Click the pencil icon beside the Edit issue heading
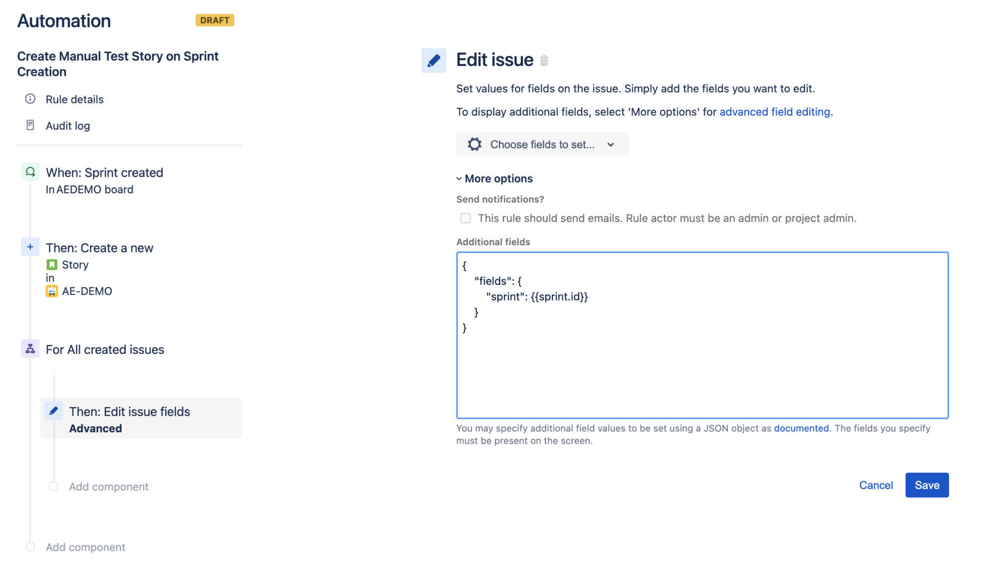Screen dimensions: 1008x579 (434, 60)
